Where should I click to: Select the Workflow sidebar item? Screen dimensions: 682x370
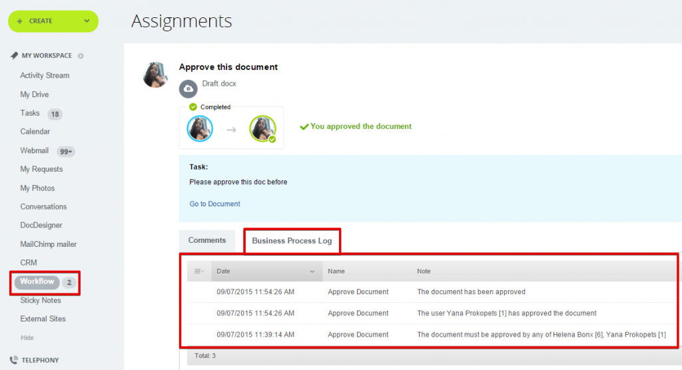coord(37,281)
